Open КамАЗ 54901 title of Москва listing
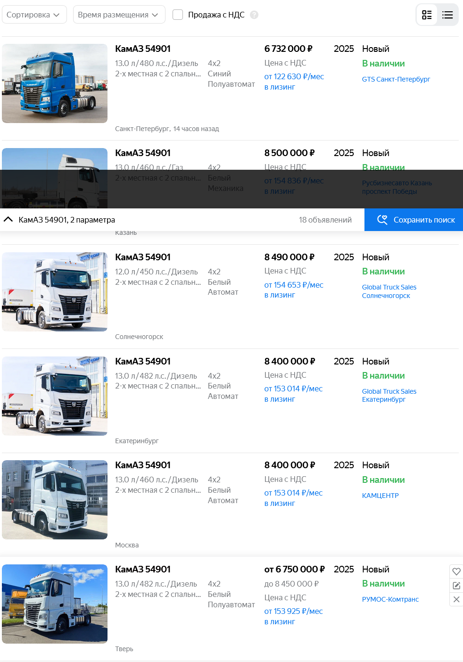The width and height of the screenshot is (463, 662). point(143,465)
